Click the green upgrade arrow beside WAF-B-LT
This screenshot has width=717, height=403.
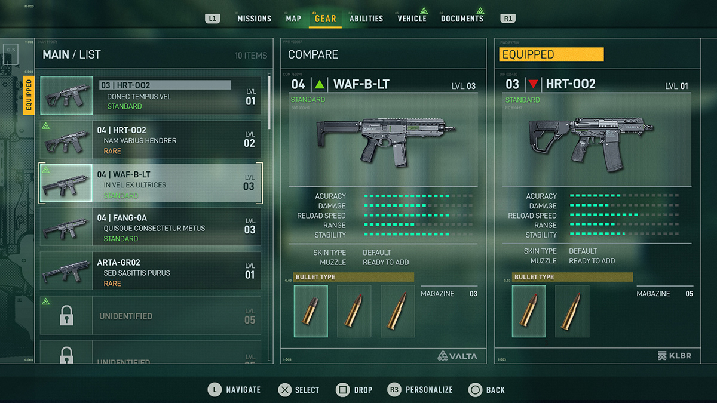pyautogui.click(x=320, y=84)
